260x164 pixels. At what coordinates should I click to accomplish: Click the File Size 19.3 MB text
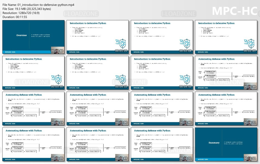coord(27,9)
